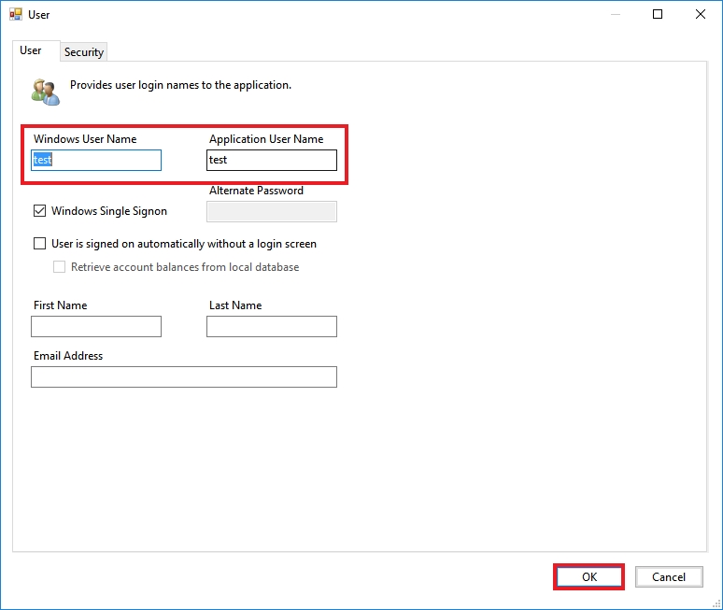Viewport: 723px width, 610px height.
Task: Enable automatic sign-on without login screen
Action: click(x=39, y=243)
